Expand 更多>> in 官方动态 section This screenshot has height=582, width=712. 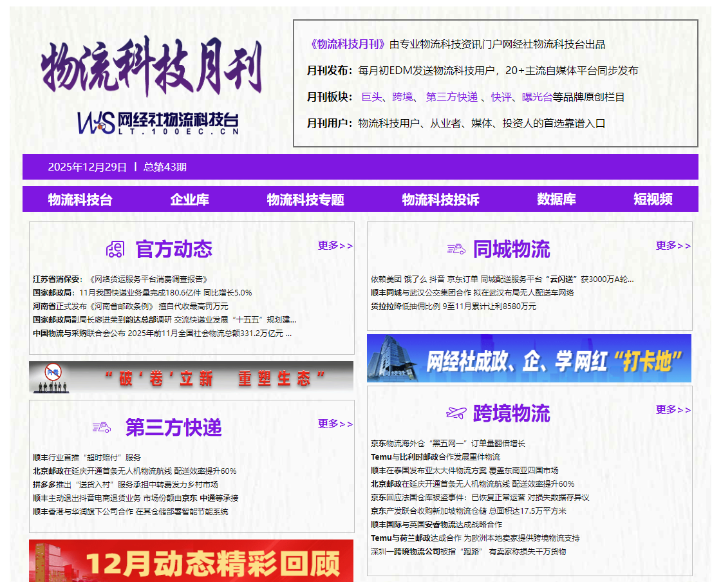click(x=335, y=245)
